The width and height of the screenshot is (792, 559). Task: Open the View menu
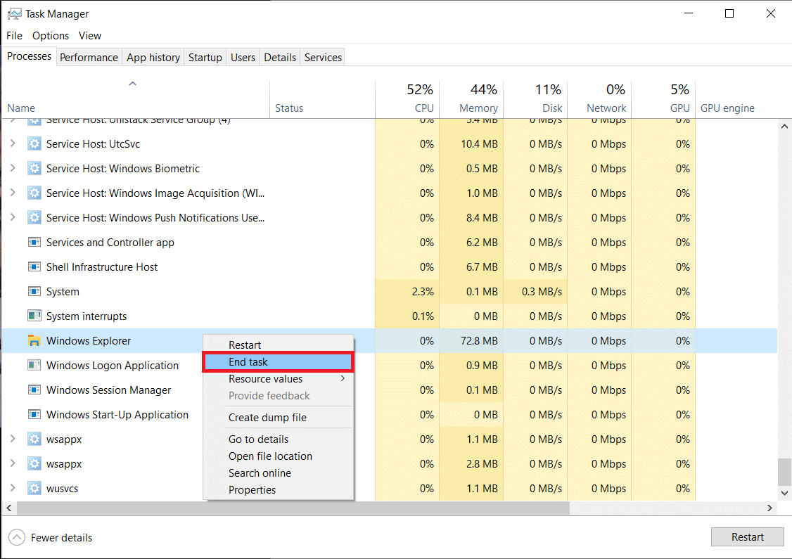[90, 36]
